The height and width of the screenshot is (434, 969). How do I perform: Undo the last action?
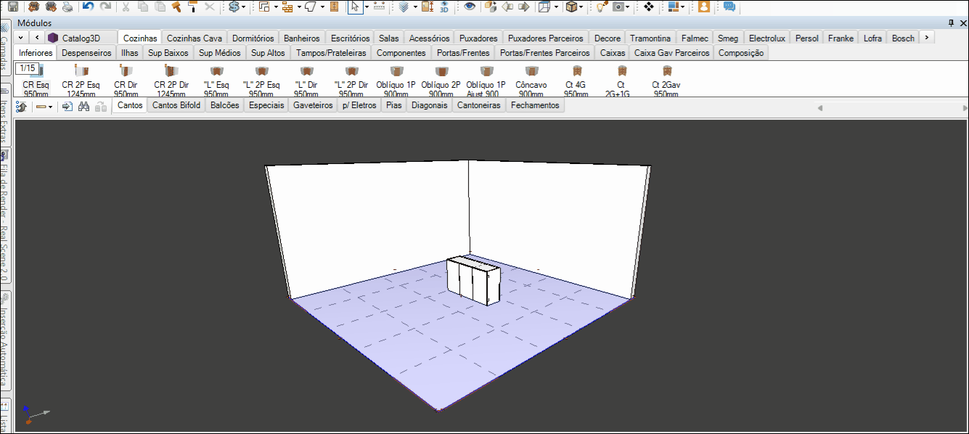point(88,7)
